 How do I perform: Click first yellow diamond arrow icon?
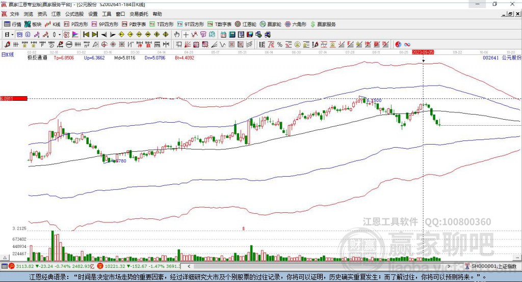[121, 35]
